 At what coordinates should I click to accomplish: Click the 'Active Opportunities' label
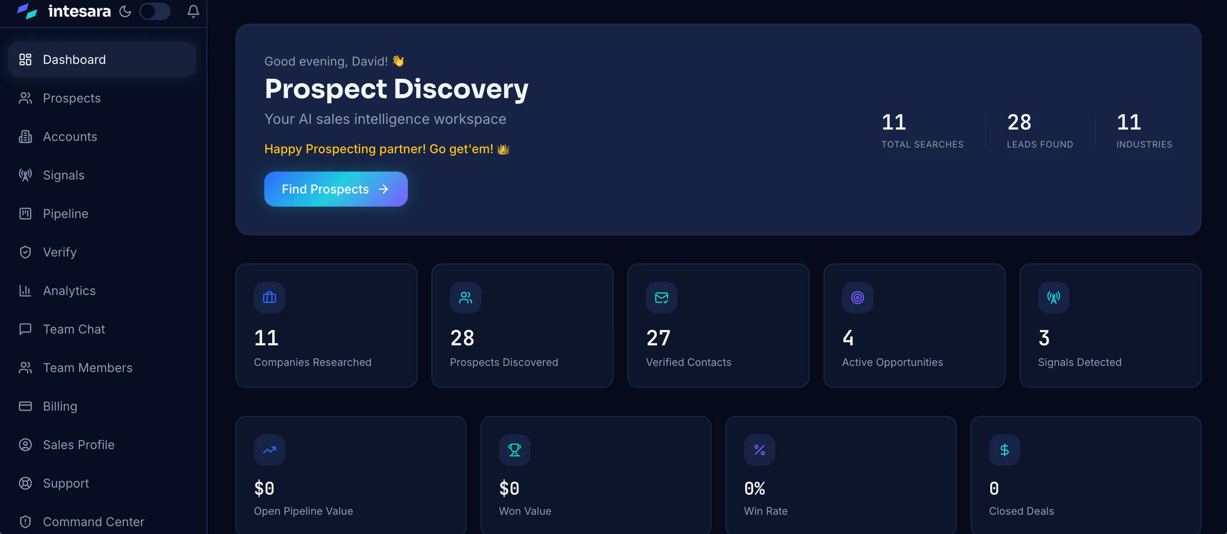[892, 362]
